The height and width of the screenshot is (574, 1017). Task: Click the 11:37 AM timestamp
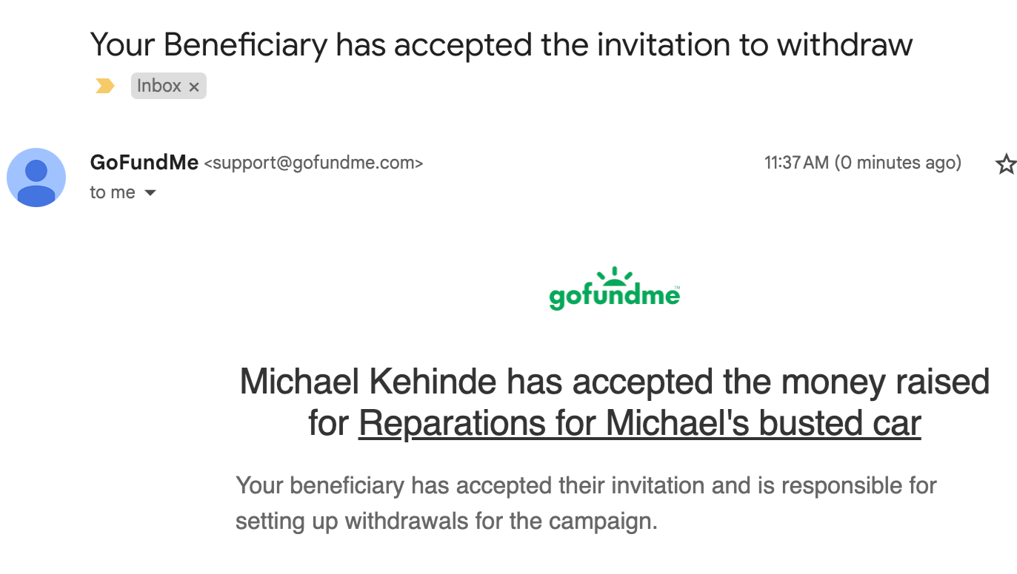[796, 163]
